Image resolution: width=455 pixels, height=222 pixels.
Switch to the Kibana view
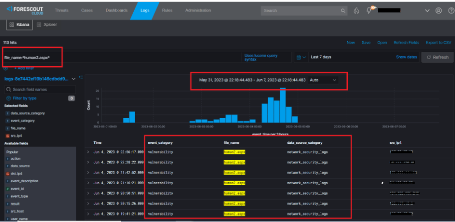(x=19, y=24)
